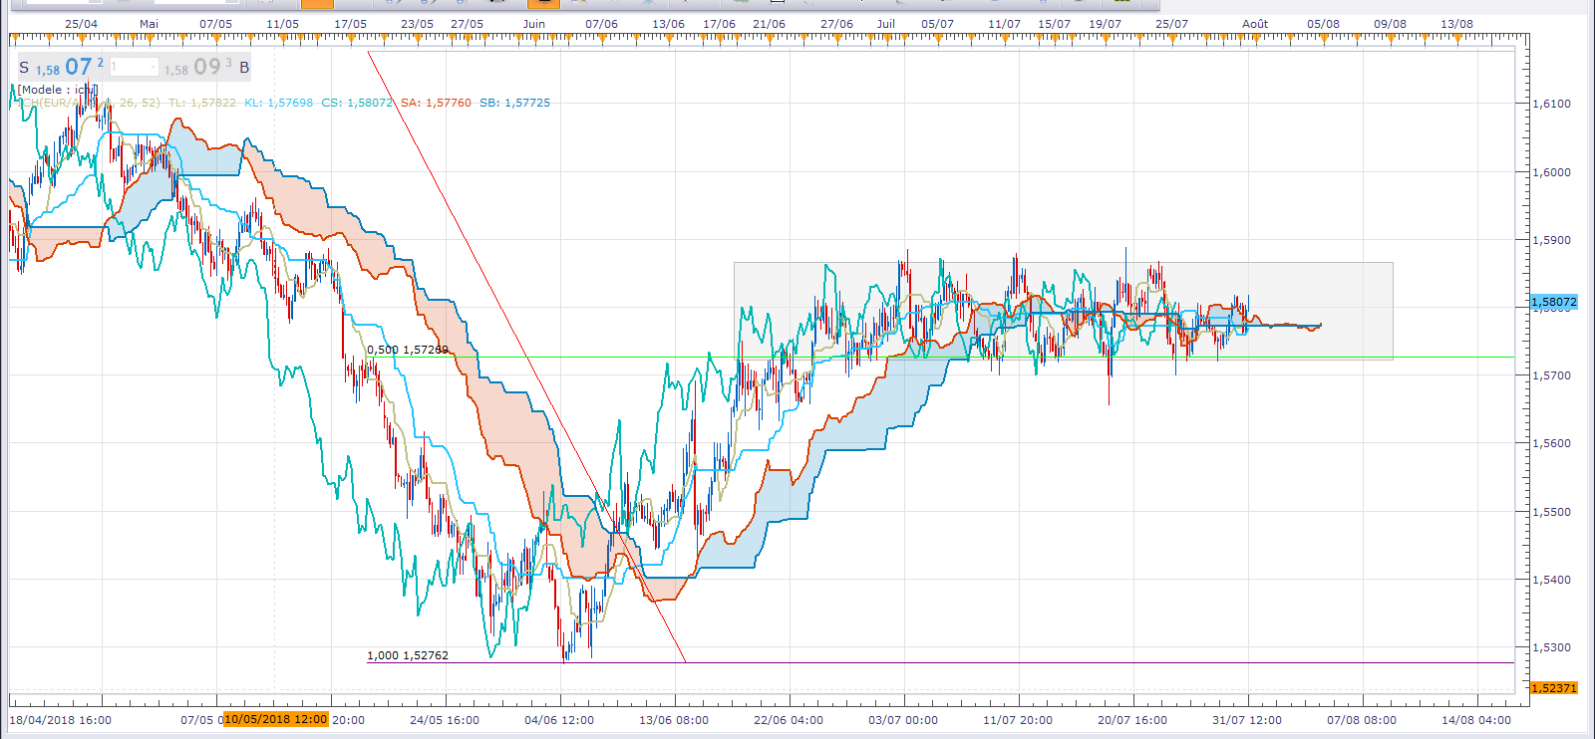
Task: Click the Juin label on the top timeline
Action: [534, 24]
